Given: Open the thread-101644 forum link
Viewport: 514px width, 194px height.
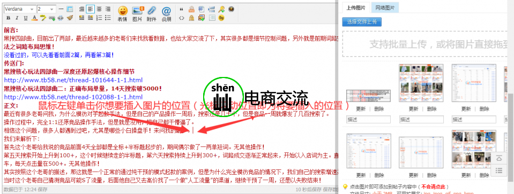Looking at the screenshot, I should 73,80.
